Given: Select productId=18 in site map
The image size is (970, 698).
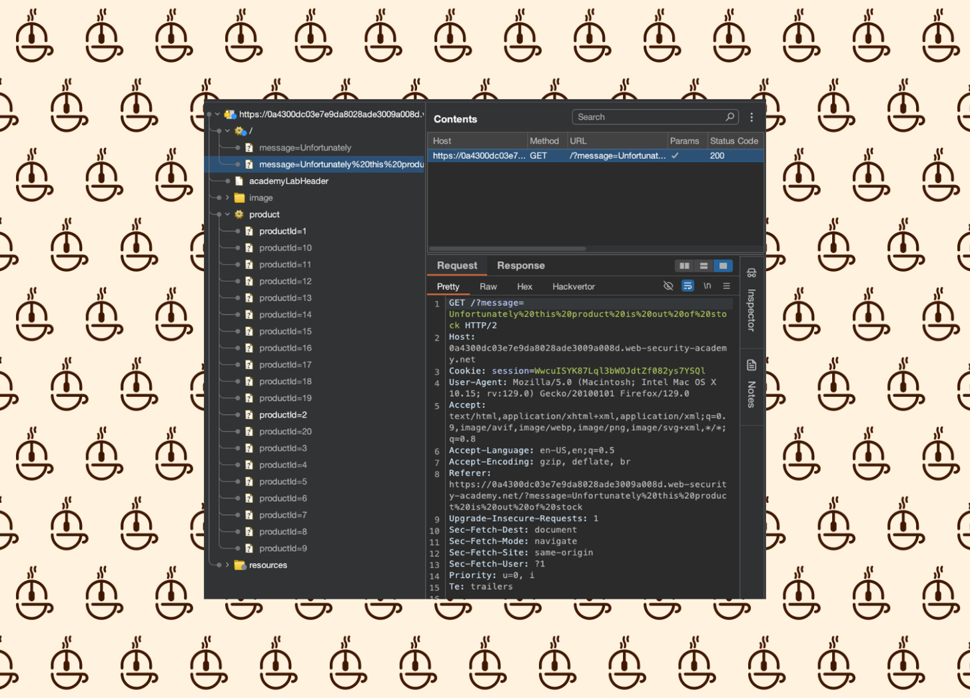Looking at the screenshot, I should (x=285, y=381).
